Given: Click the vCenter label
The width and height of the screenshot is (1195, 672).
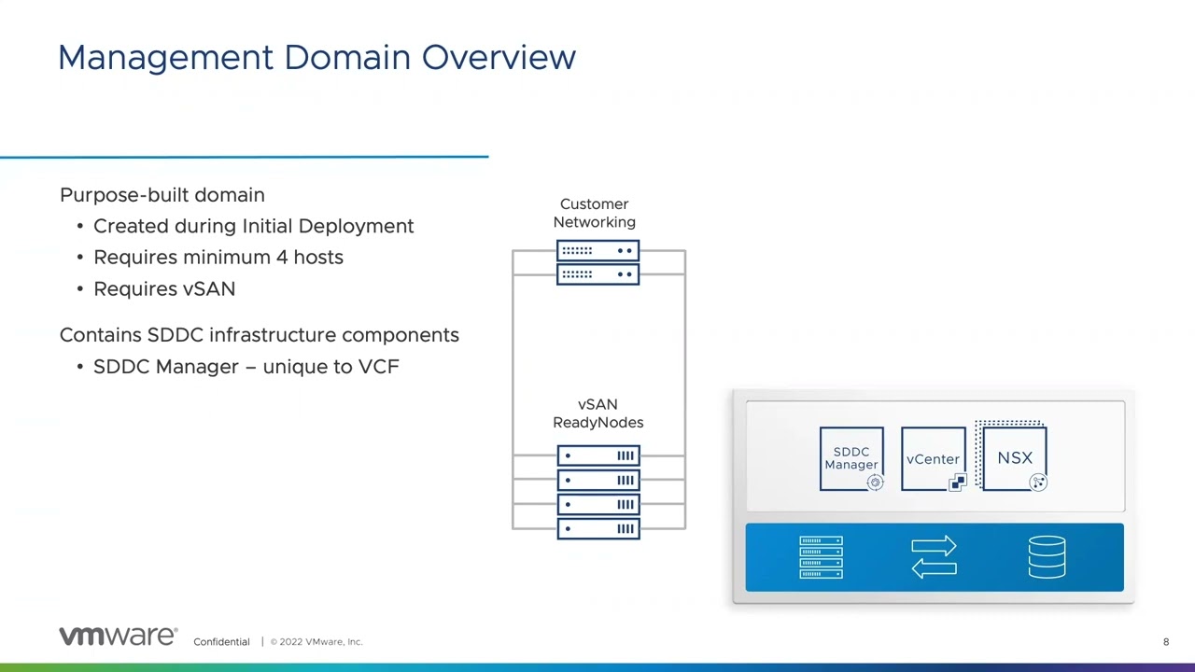Looking at the screenshot, I should pyautogui.click(x=933, y=458).
